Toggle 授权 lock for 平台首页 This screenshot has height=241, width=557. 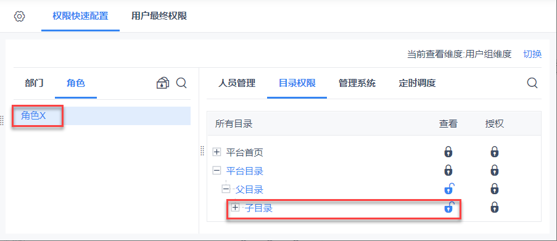tap(495, 152)
